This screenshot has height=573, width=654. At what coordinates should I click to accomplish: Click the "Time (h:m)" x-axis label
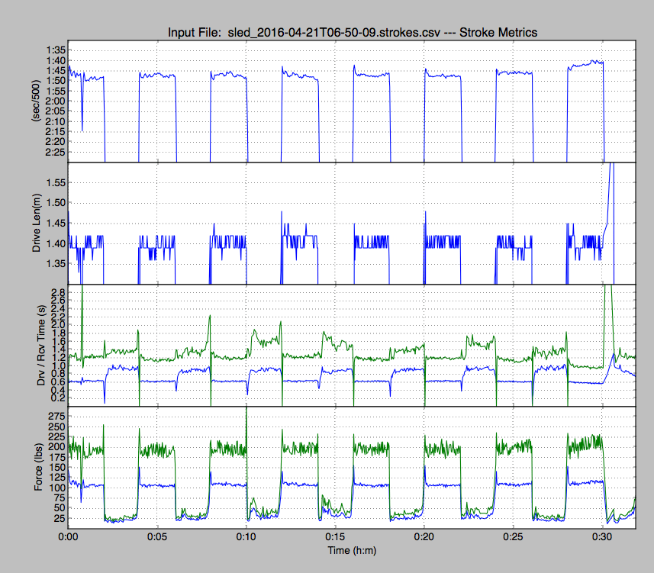click(351, 549)
